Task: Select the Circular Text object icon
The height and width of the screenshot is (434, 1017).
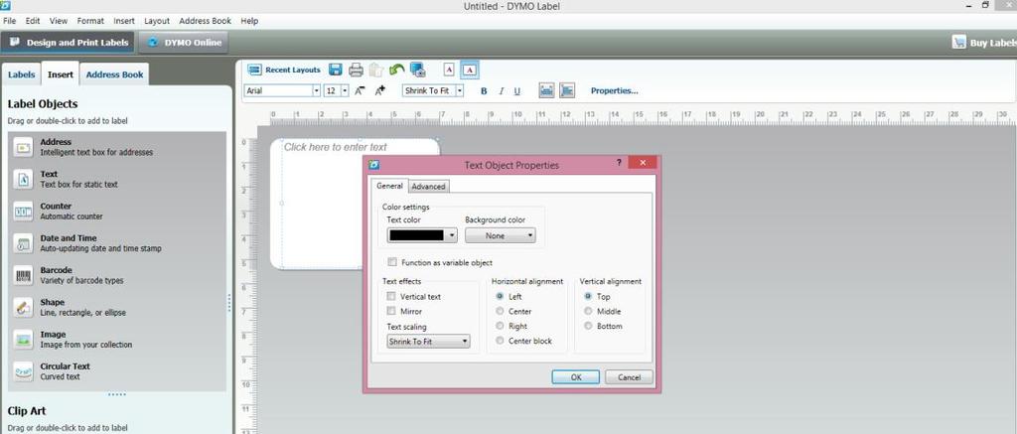Action: pyautogui.click(x=24, y=371)
